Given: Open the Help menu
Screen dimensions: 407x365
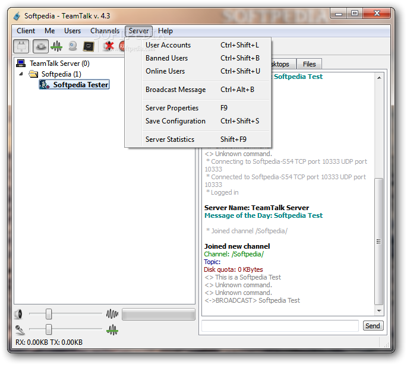Looking at the screenshot, I should (x=165, y=31).
